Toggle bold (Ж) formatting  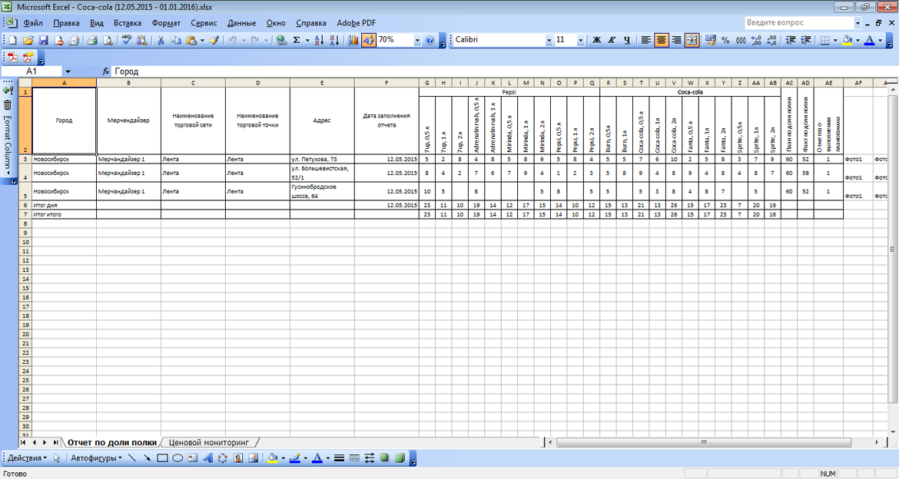[596, 40]
